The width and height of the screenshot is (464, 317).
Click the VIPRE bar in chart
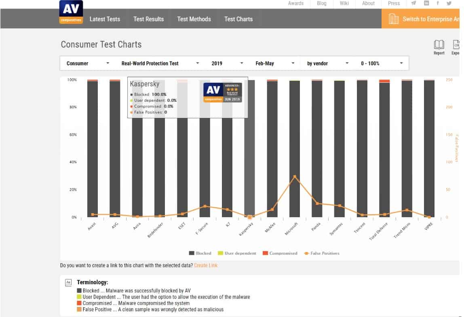click(x=429, y=149)
